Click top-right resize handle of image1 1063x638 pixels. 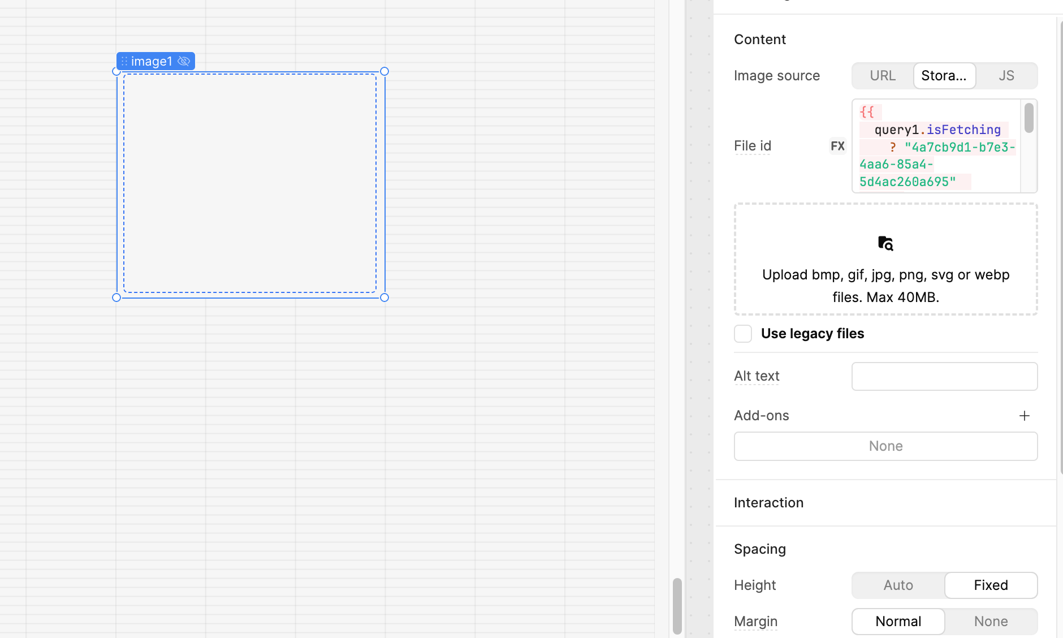pyautogui.click(x=384, y=71)
